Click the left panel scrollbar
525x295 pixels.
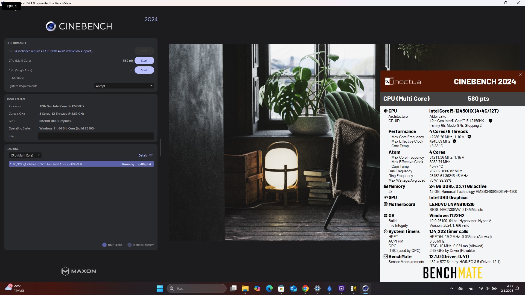pos(160,147)
